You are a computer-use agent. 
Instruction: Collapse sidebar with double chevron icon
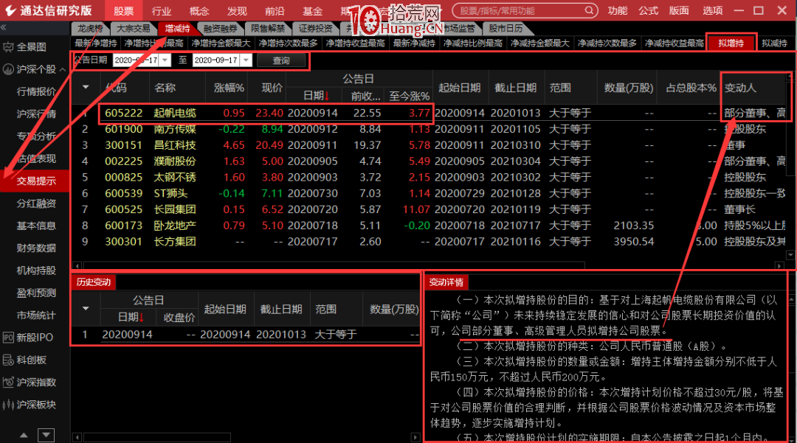point(4,27)
